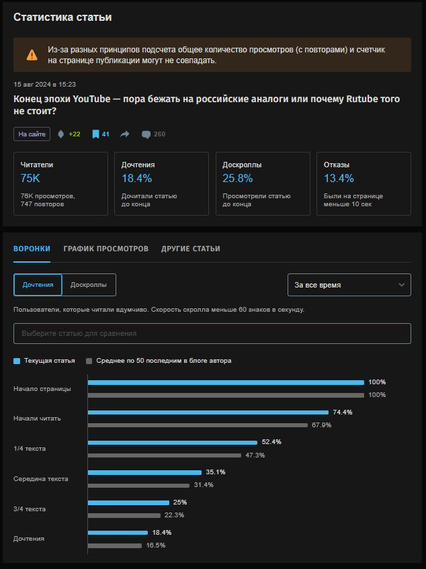Click the "На сайте" button

click(32, 134)
